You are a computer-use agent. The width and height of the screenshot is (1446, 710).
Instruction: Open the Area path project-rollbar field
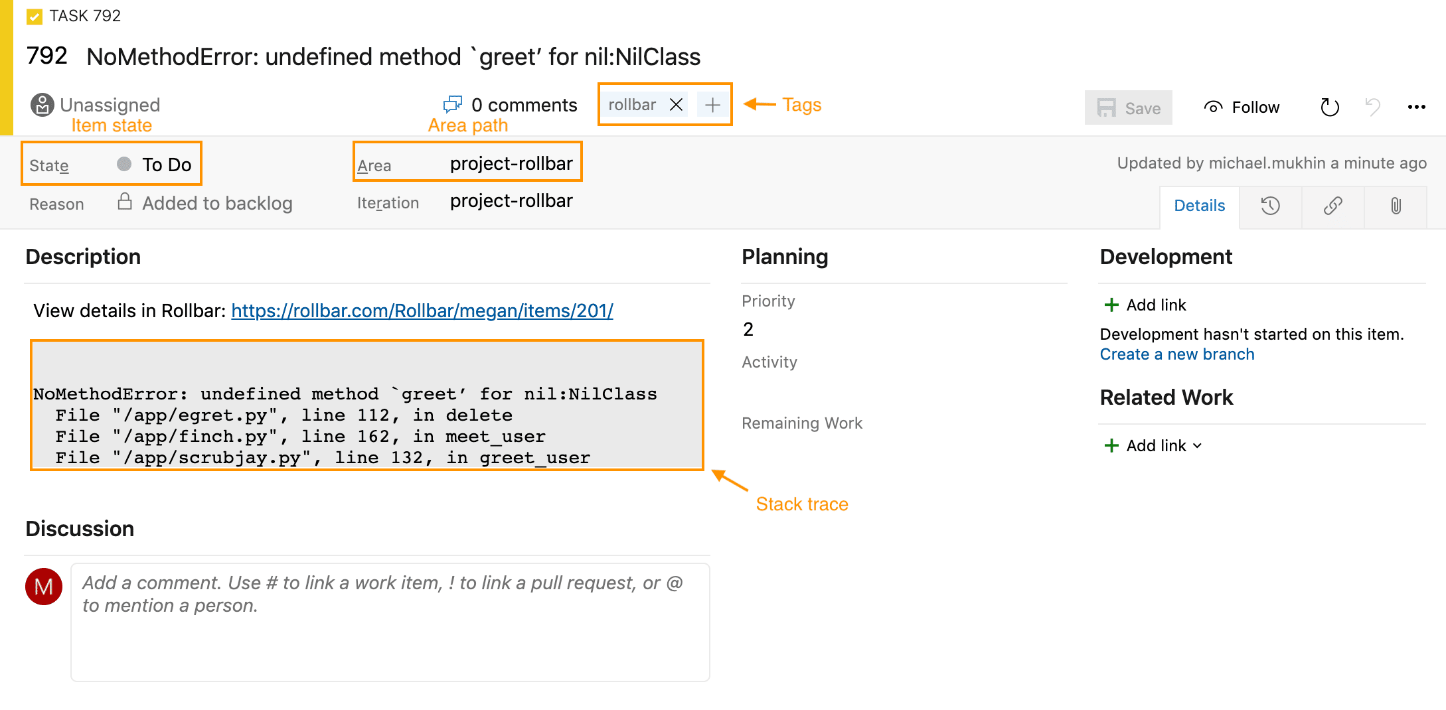click(x=511, y=164)
